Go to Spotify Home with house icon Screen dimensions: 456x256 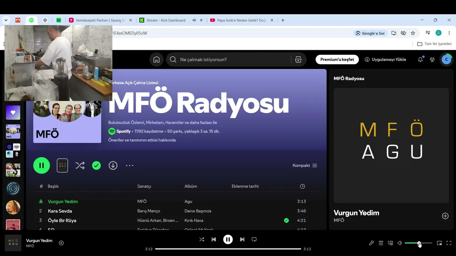(156, 59)
